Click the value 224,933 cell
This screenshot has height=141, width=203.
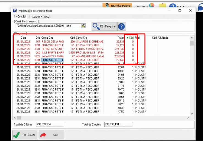click(x=119, y=49)
